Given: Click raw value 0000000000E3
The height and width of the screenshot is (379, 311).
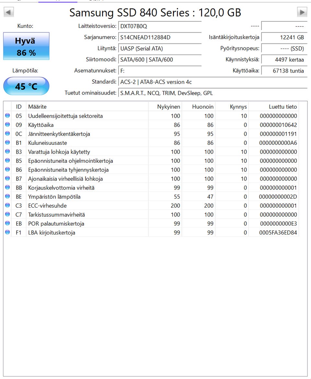Looking at the screenshot, I should [278, 224].
